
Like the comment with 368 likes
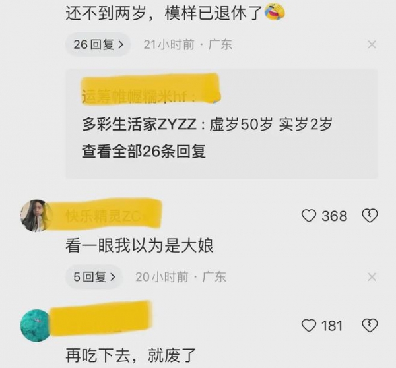click(309, 216)
